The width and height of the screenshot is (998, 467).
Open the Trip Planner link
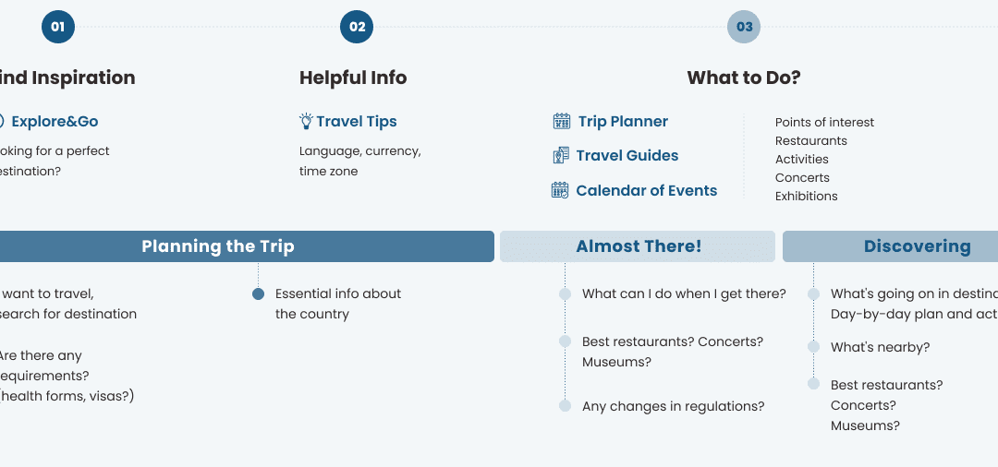tap(623, 121)
